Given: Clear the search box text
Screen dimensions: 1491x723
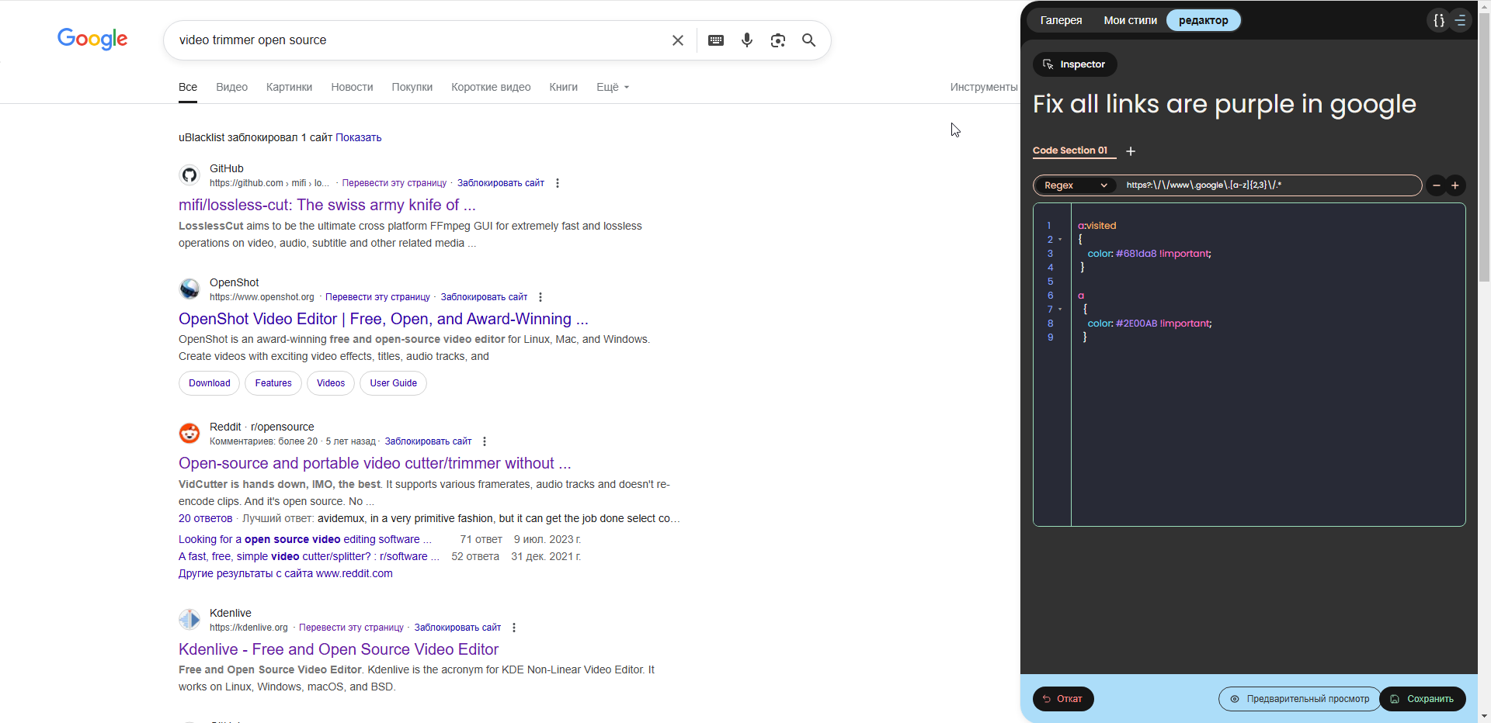Looking at the screenshot, I should 677,40.
